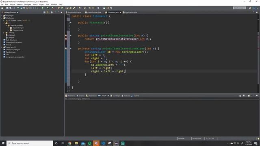
Task: Open the notification center in the taskbar
Action: click(256, 143)
